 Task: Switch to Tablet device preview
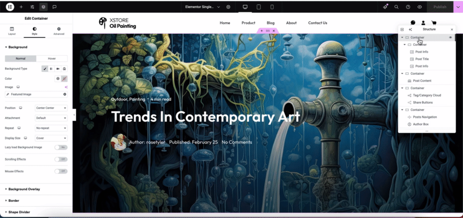click(259, 7)
